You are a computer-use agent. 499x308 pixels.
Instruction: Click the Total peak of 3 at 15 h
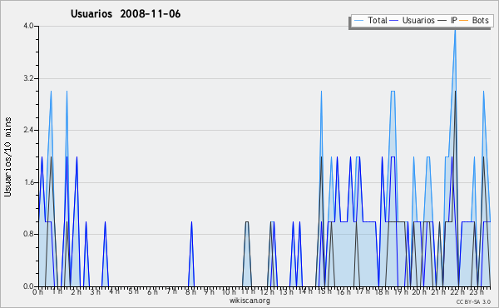pyautogui.click(x=321, y=92)
